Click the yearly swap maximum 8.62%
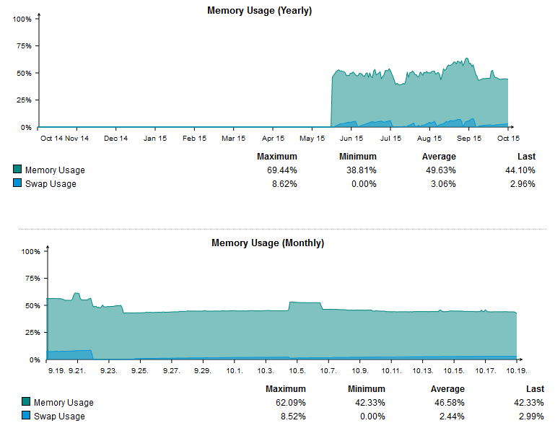Screen dimensions: 555x436 [284, 184]
